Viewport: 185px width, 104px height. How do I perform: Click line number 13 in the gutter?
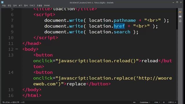11,55
